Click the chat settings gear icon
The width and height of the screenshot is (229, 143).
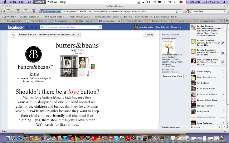219,127
